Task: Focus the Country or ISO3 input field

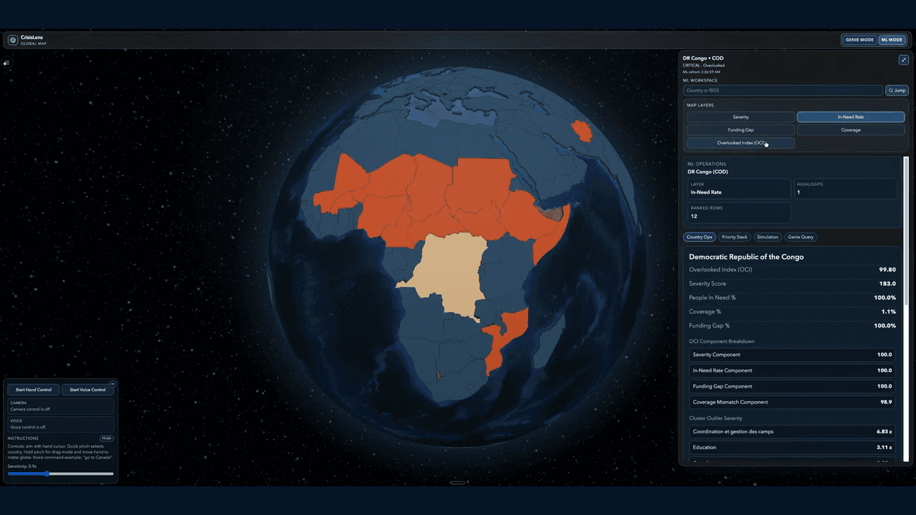Action: [783, 91]
